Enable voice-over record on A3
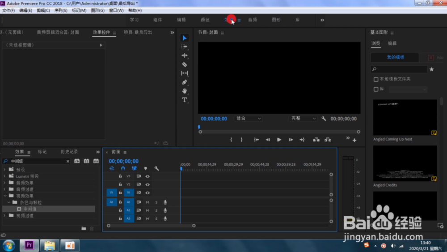This screenshot has width=447, height=252. click(165, 218)
